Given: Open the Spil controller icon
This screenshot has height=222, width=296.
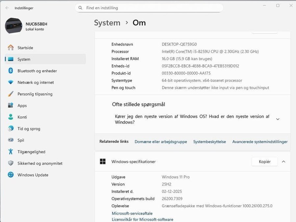Looking at the screenshot, I should click(x=11, y=140).
